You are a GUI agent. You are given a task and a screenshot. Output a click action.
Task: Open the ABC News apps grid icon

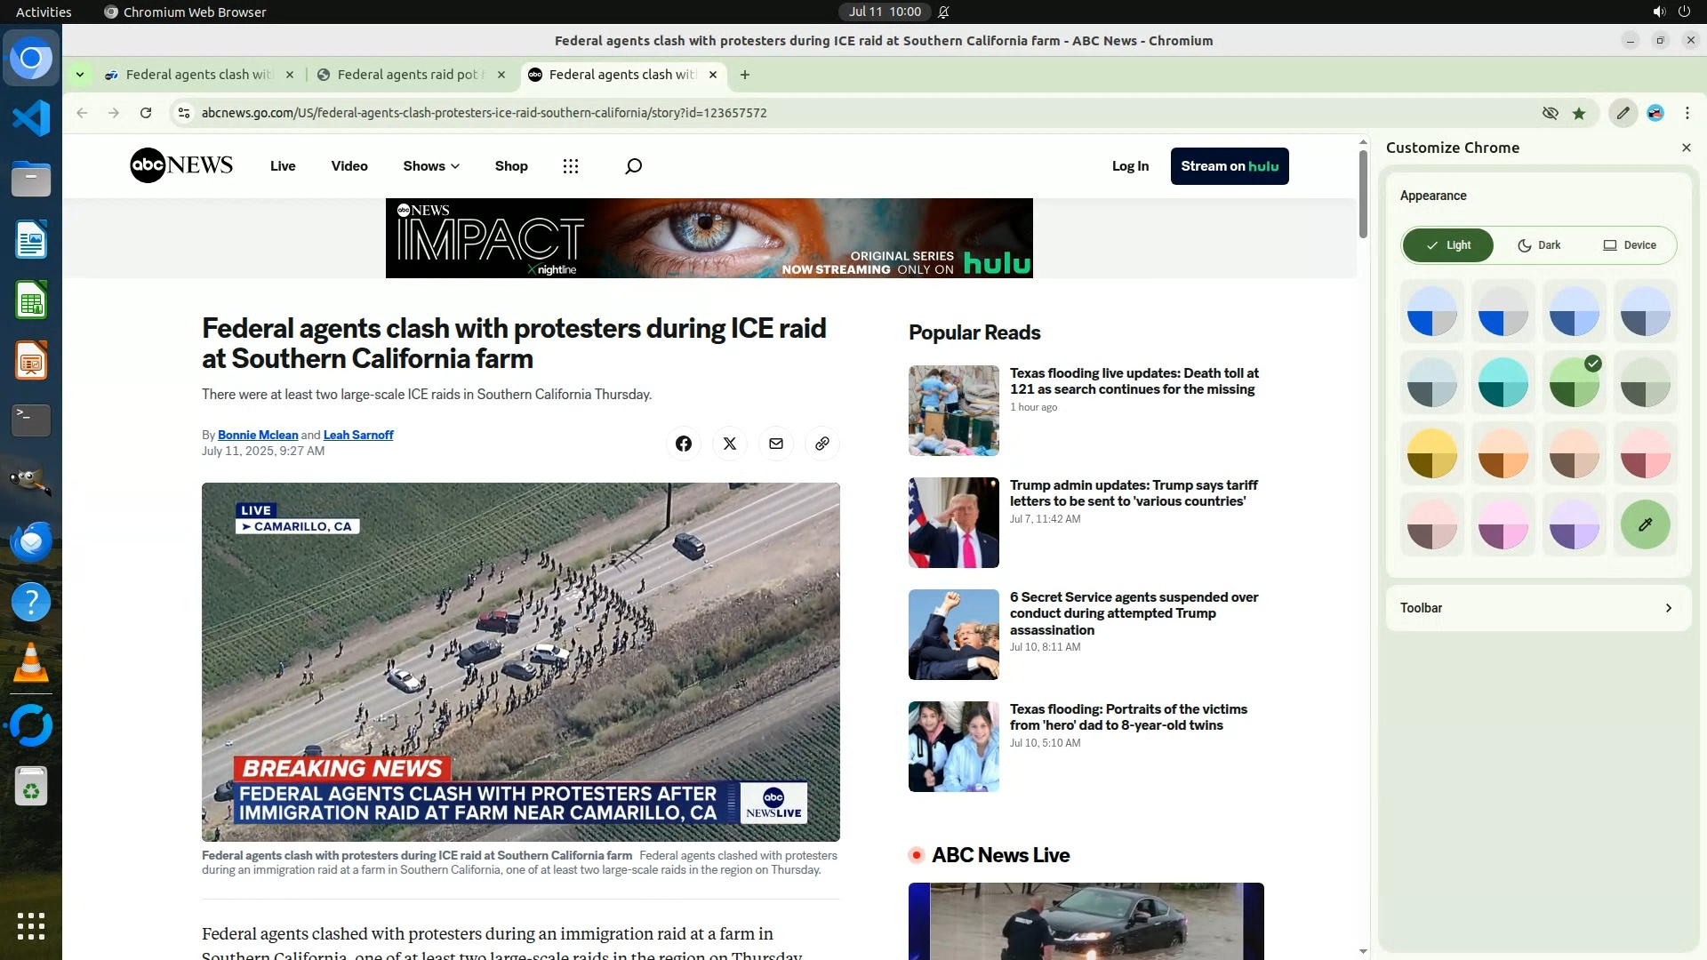[x=571, y=166]
